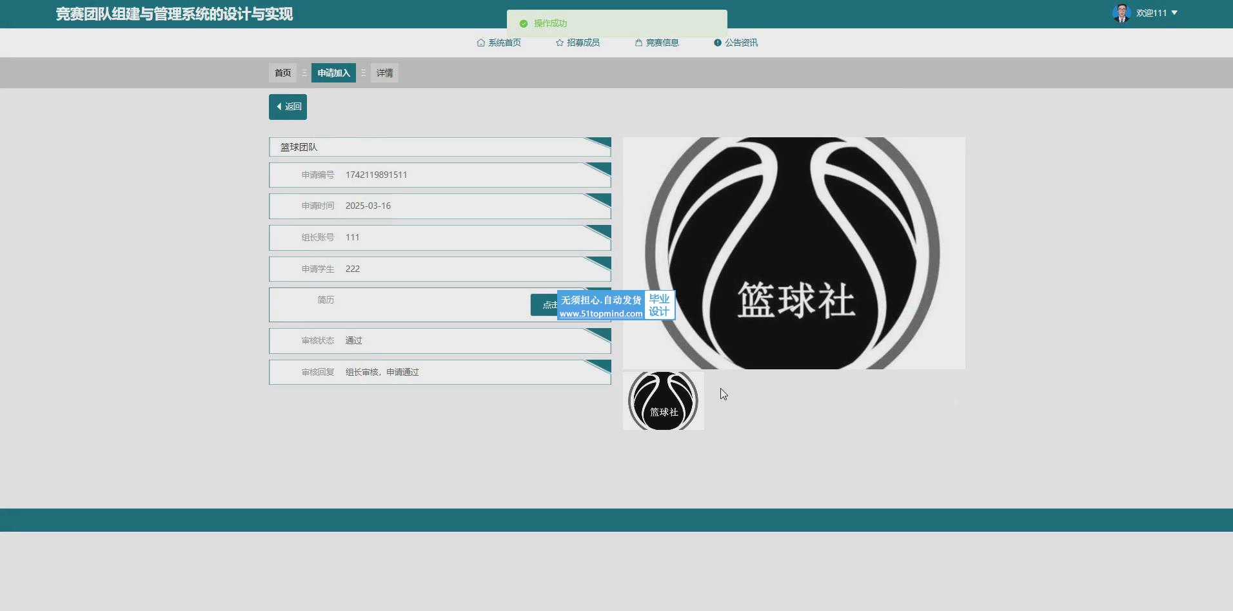
Task: Select the small 篮球社 thumbnail
Action: pyautogui.click(x=663, y=400)
